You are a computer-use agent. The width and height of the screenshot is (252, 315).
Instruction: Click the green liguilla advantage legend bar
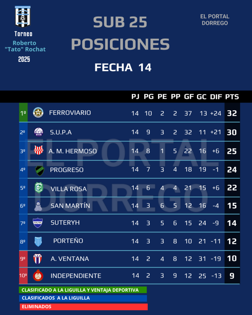pos(83,290)
